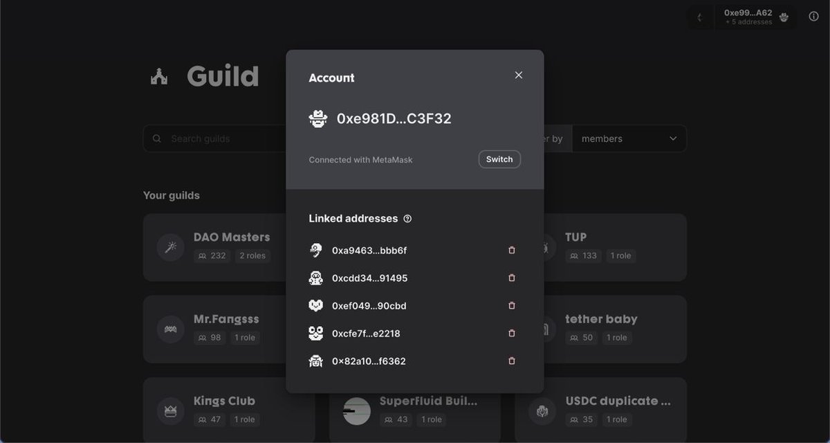Click the search magnifier icon
This screenshot has width=830, height=443.
tap(158, 138)
